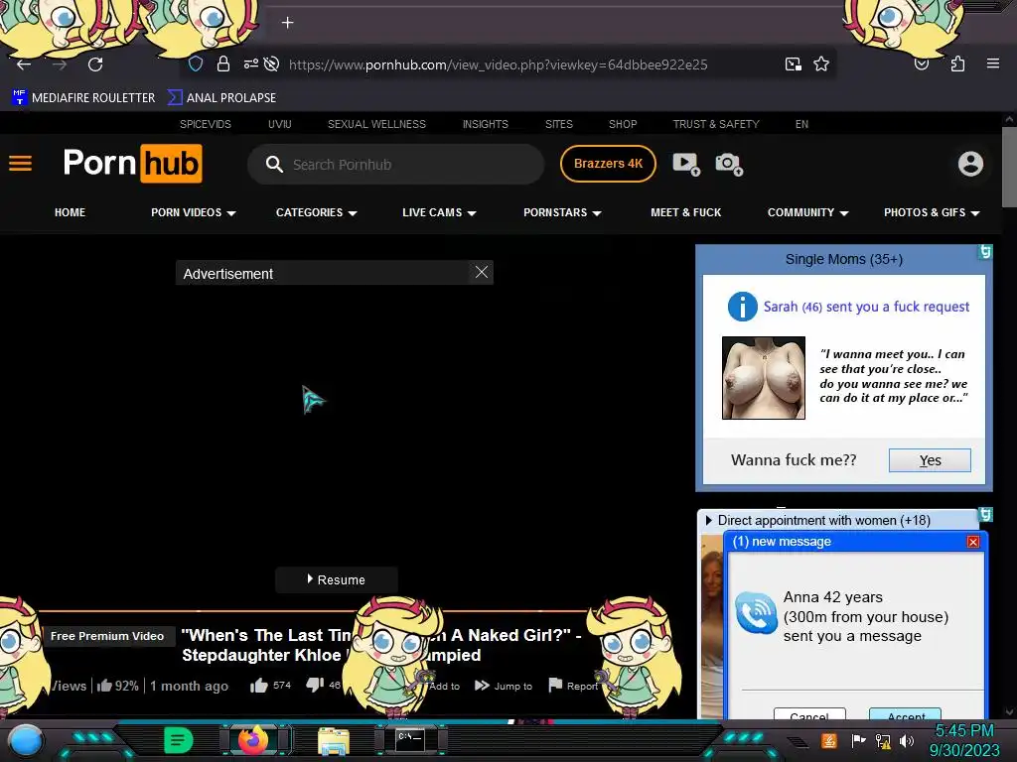Open File Explorer from the taskbar
Screen dimensions: 1017x762
(334, 741)
